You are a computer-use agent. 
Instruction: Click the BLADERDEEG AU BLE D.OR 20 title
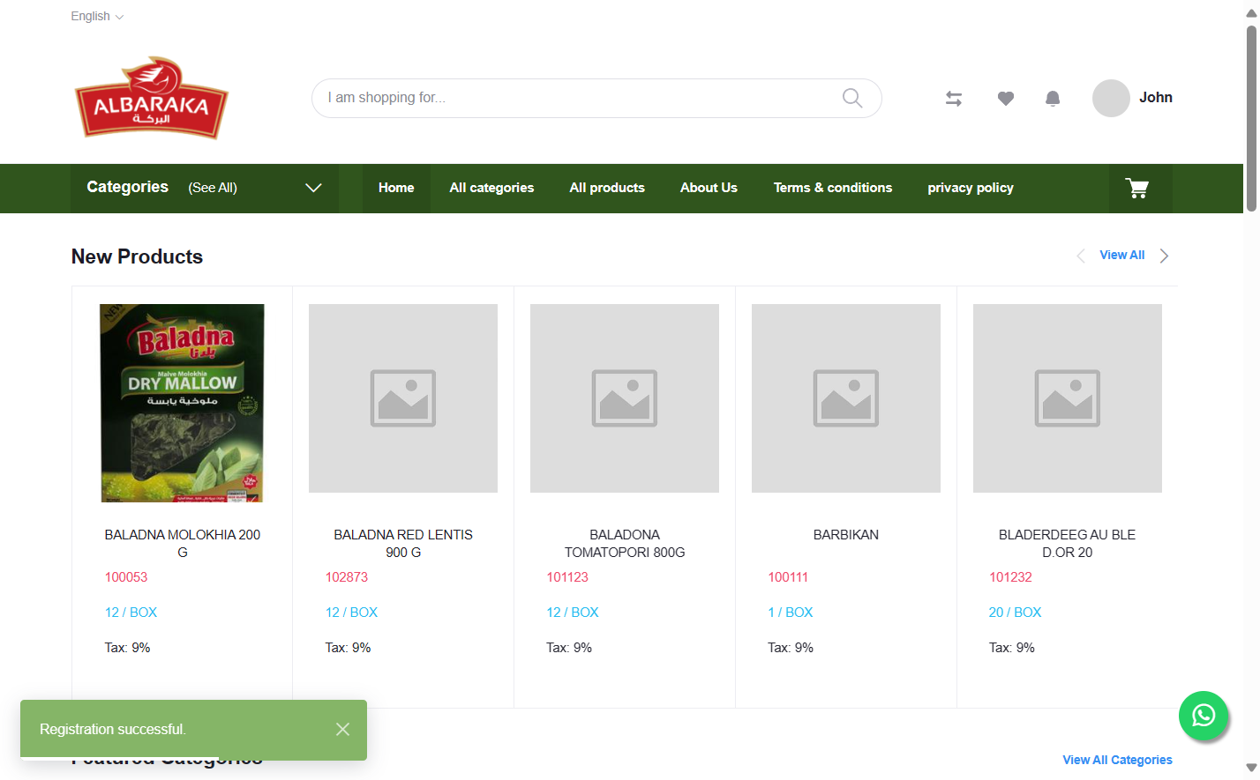[x=1068, y=544]
